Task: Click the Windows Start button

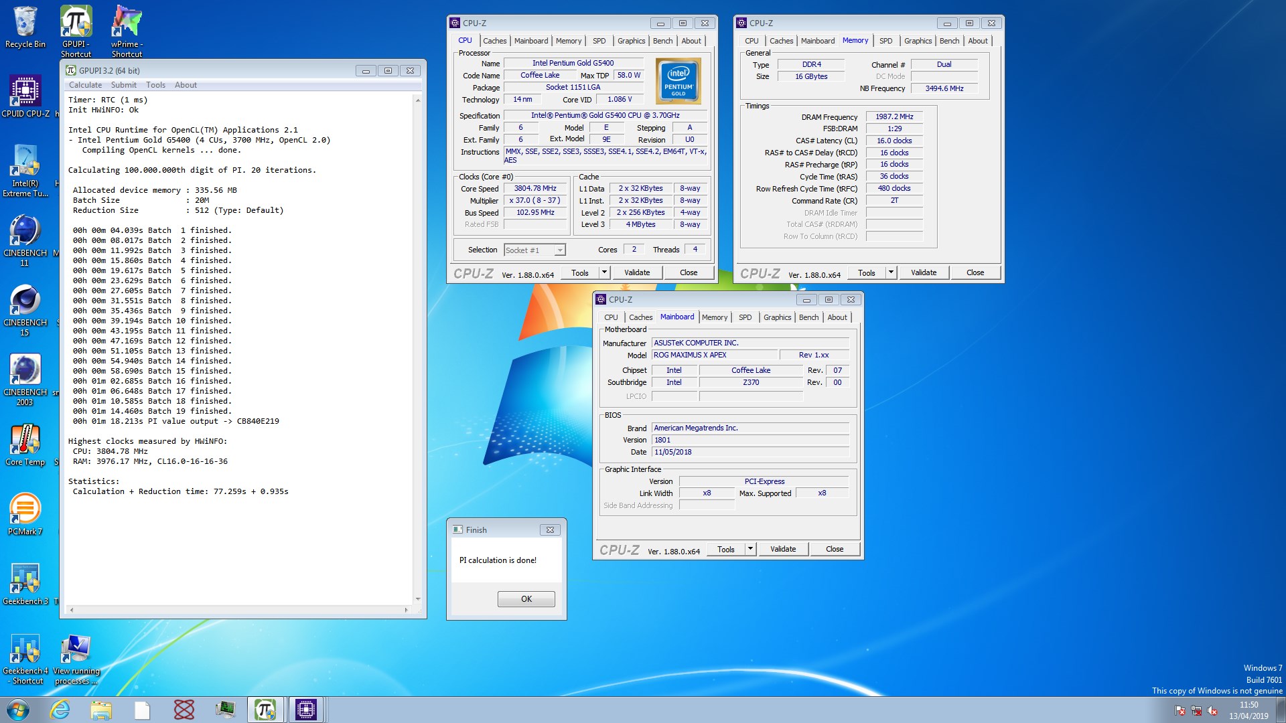Action: coord(18,710)
